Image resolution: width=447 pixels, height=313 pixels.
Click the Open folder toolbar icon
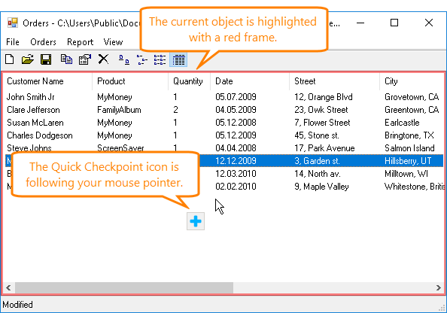28,59
